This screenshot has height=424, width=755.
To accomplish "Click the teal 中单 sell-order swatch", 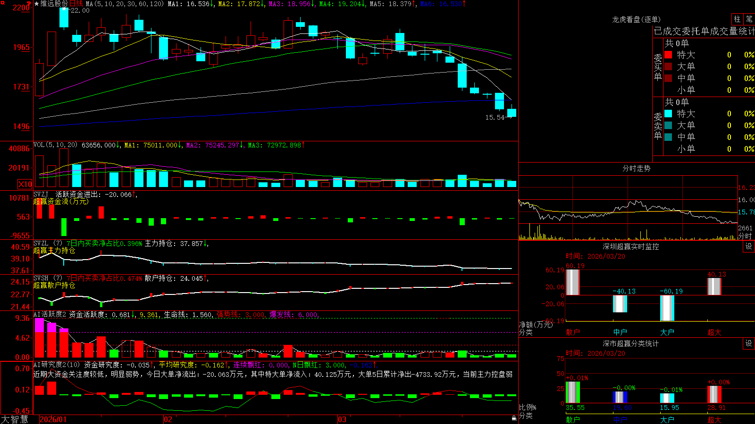I will pyautogui.click(x=668, y=137).
